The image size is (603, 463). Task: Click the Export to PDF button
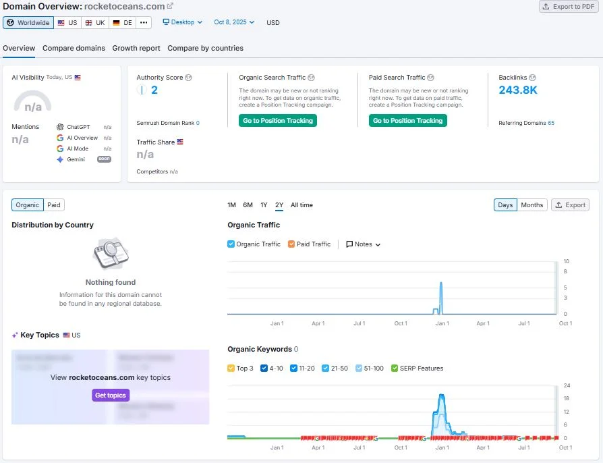568,7
